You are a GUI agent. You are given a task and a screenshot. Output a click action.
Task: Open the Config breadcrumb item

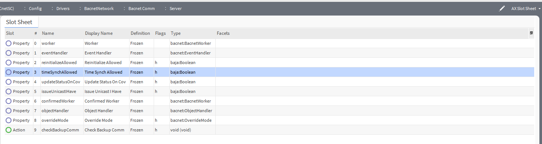35,9
